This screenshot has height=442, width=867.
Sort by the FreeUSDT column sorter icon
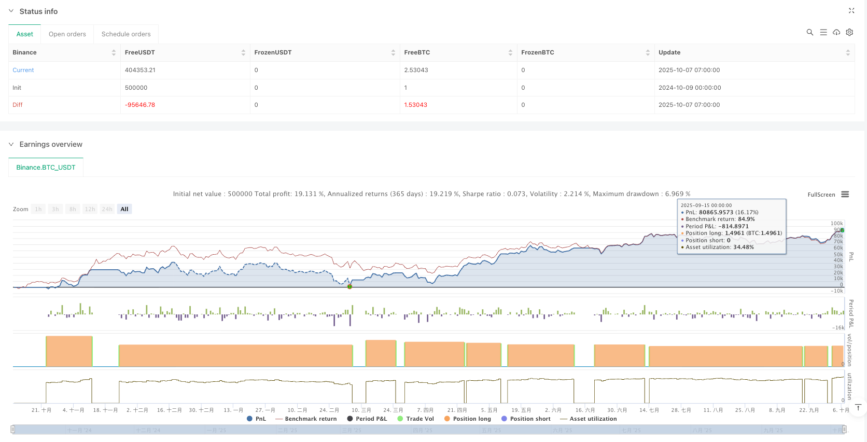(243, 52)
